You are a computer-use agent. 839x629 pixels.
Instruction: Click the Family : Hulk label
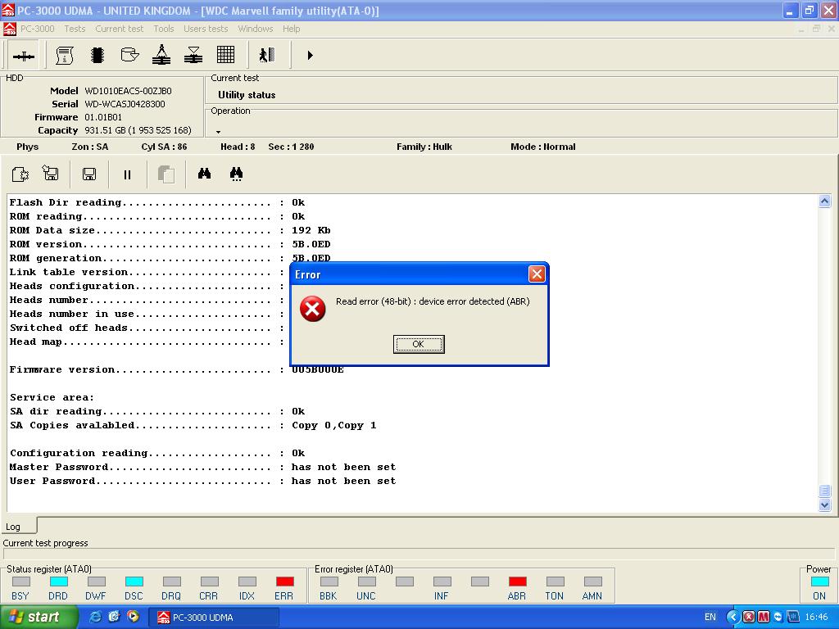tap(424, 147)
